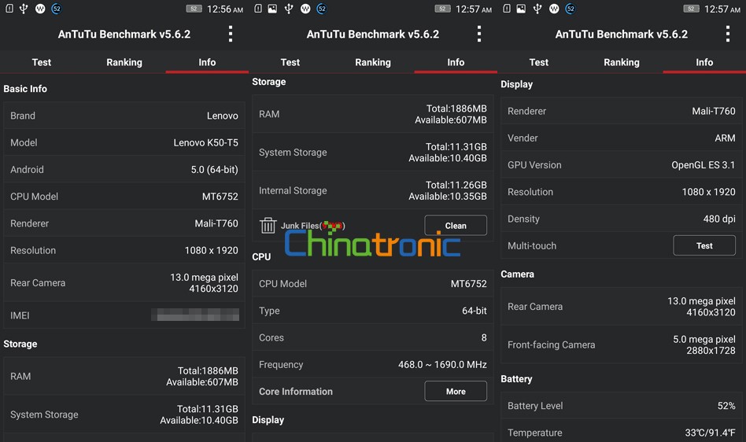Switch to the Test tab in the left screen

pos(42,62)
